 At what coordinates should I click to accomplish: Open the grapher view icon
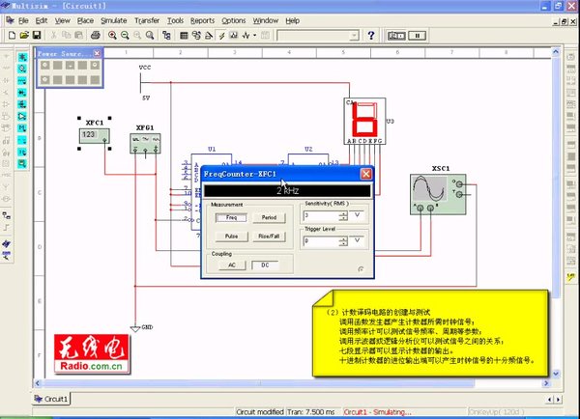pos(234,35)
